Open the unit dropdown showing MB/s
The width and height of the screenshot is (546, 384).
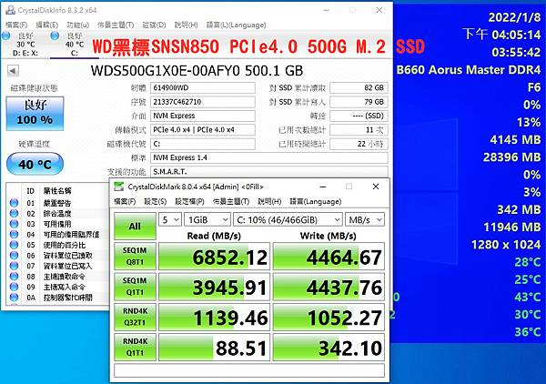tap(365, 220)
